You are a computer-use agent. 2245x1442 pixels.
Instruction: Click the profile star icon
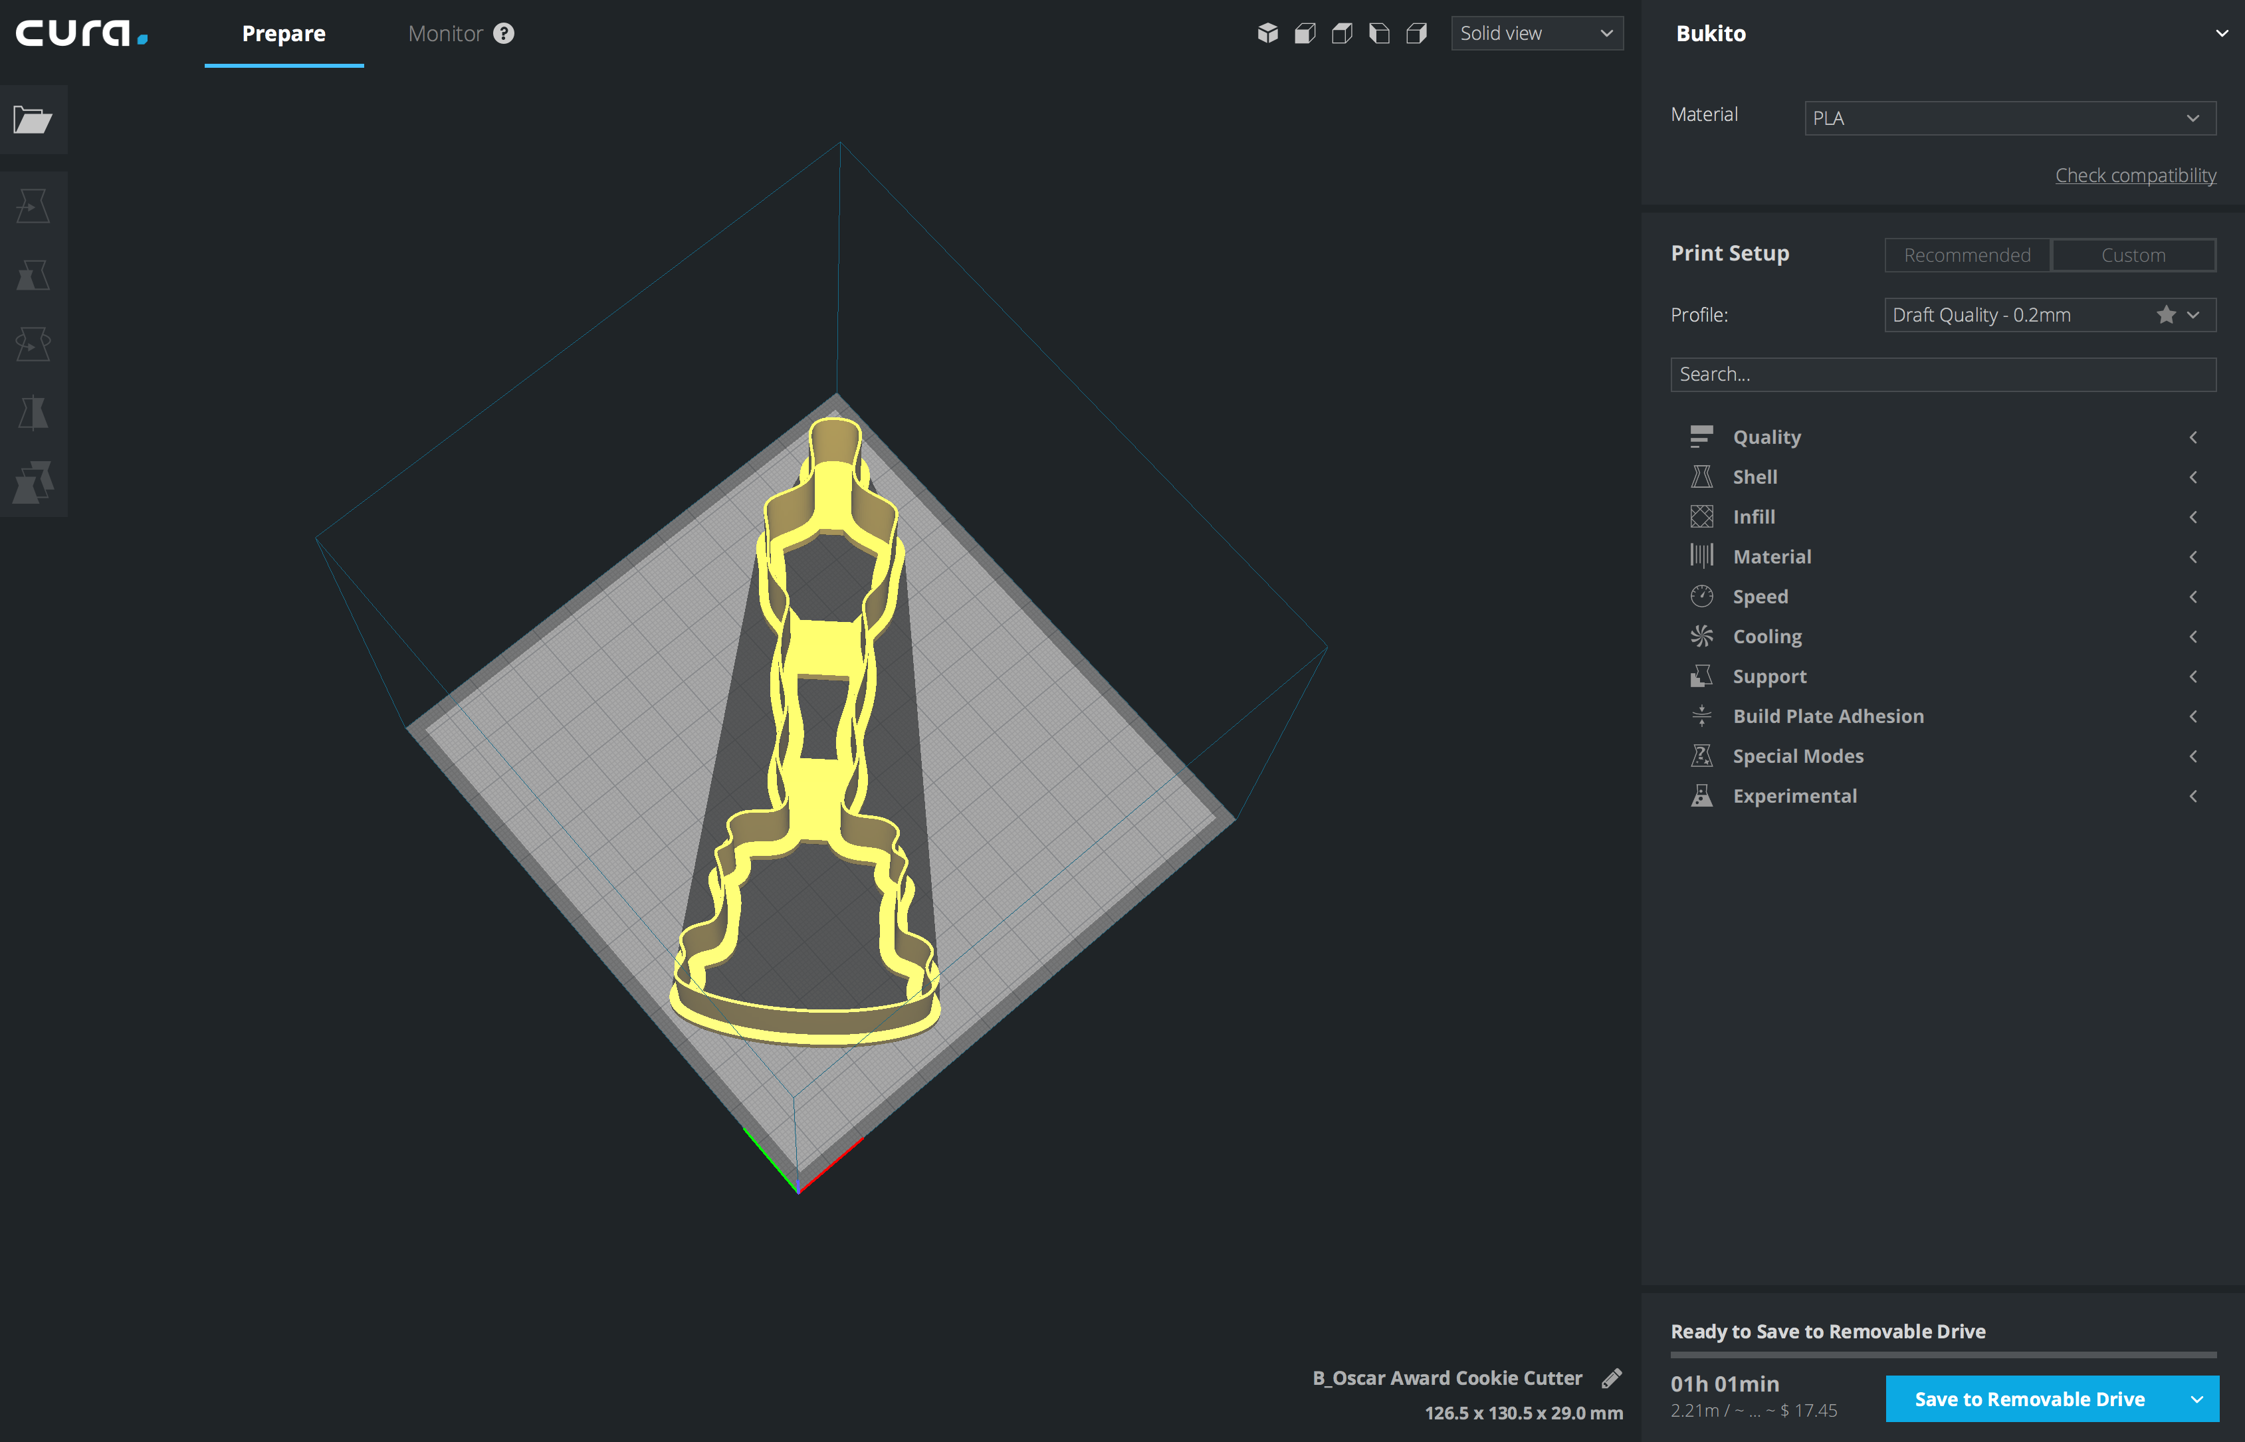click(x=2165, y=314)
